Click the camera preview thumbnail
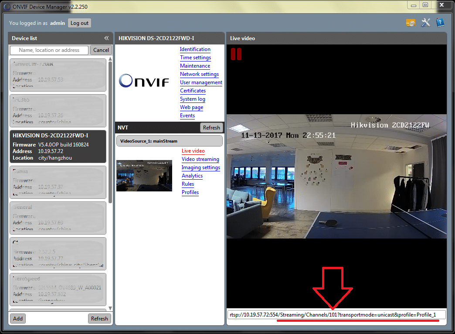 (x=144, y=175)
